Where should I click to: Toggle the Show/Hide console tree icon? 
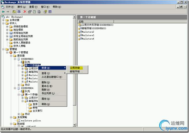(x=19, y=12)
